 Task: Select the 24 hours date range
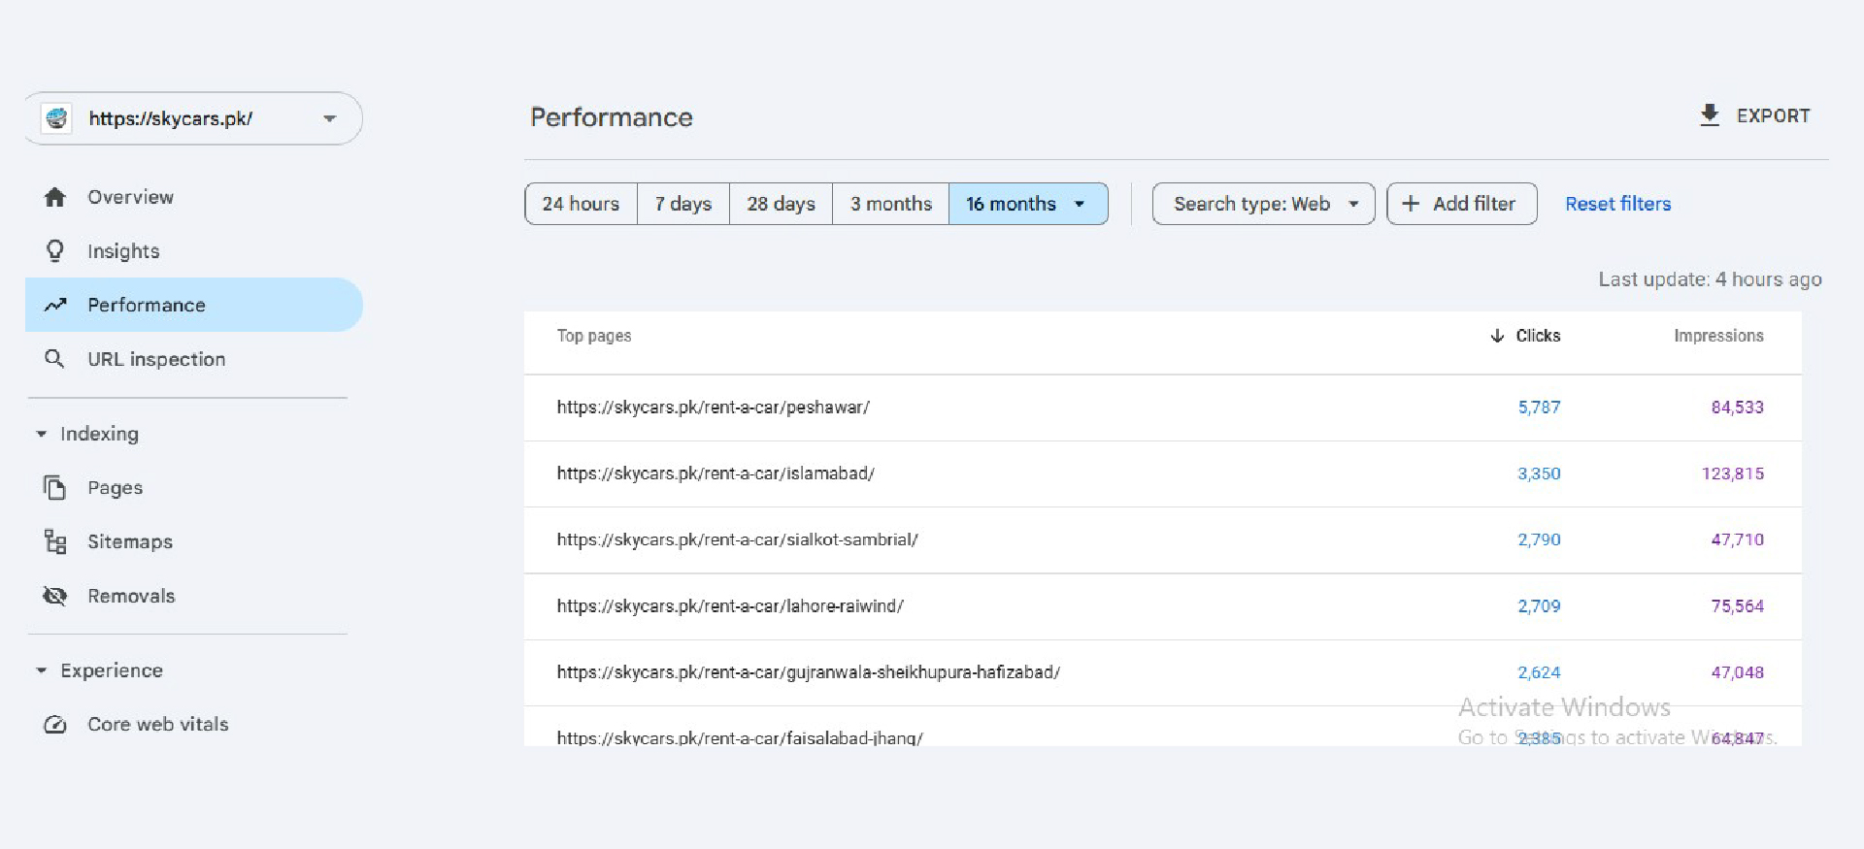[581, 204]
